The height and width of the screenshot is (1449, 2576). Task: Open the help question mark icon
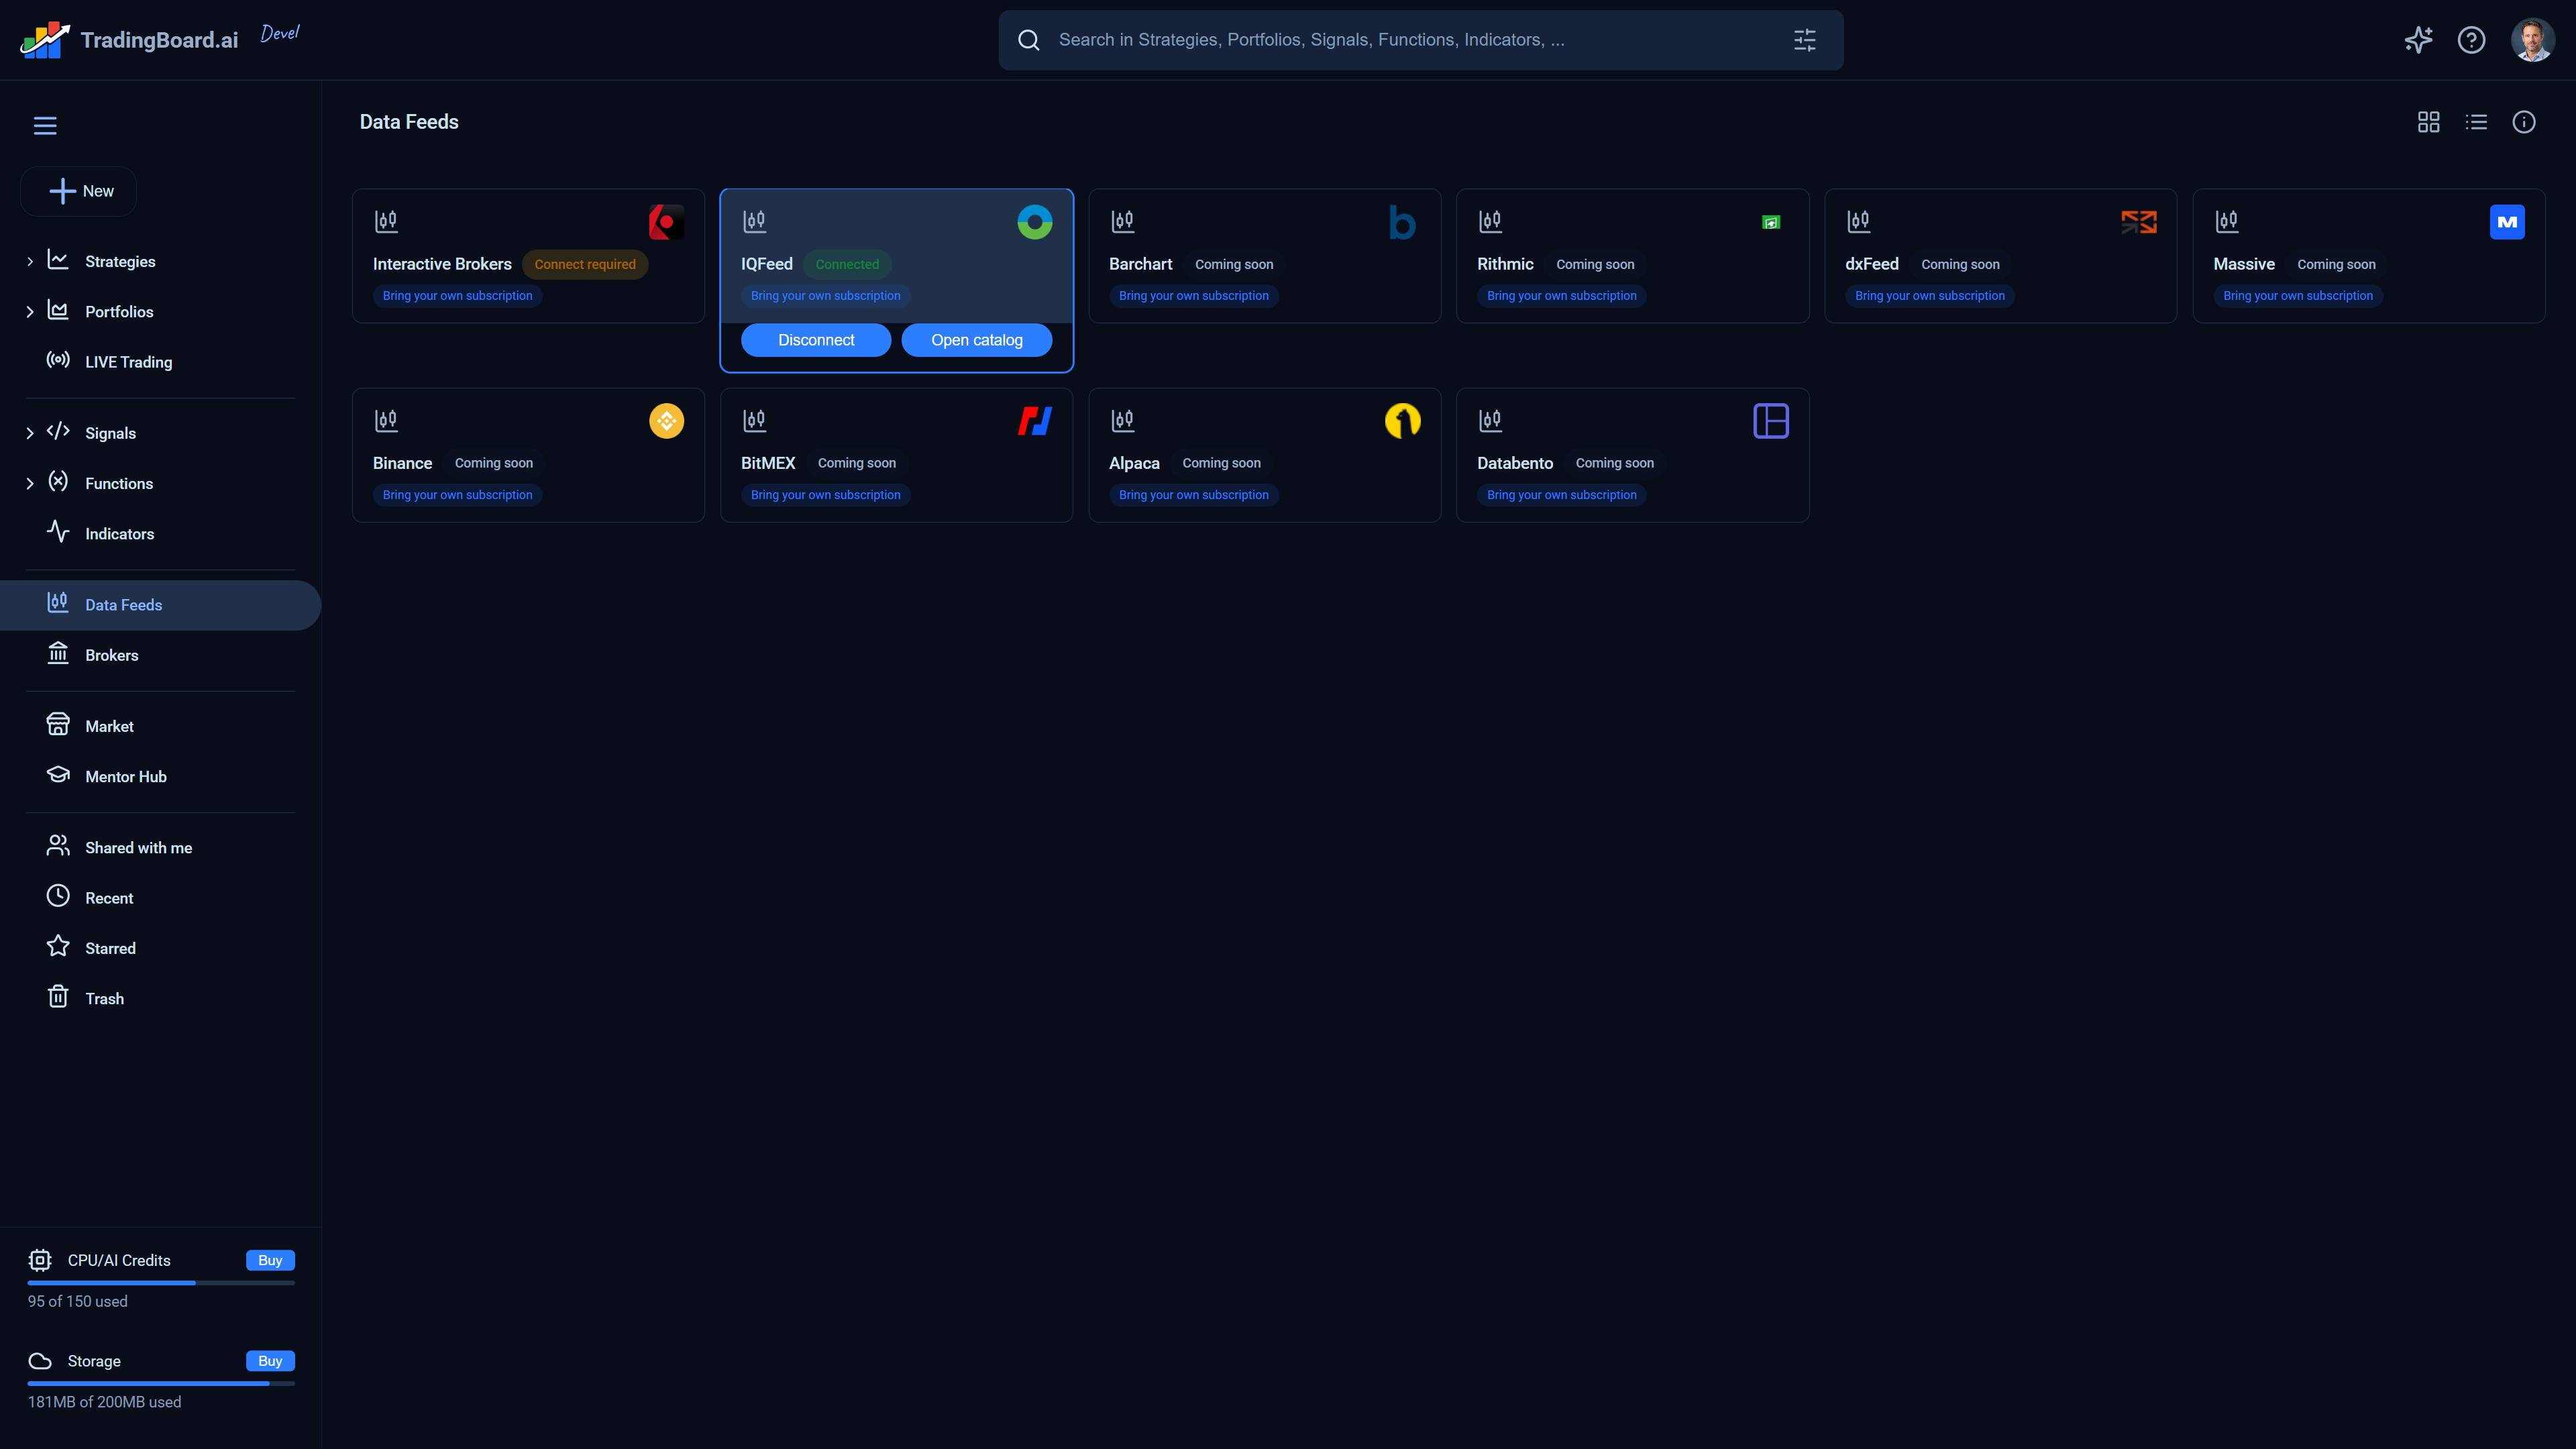tap(2471, 40)
